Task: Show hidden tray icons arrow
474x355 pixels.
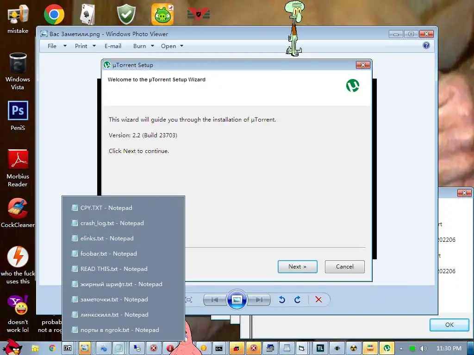Action: click(401, 349)
